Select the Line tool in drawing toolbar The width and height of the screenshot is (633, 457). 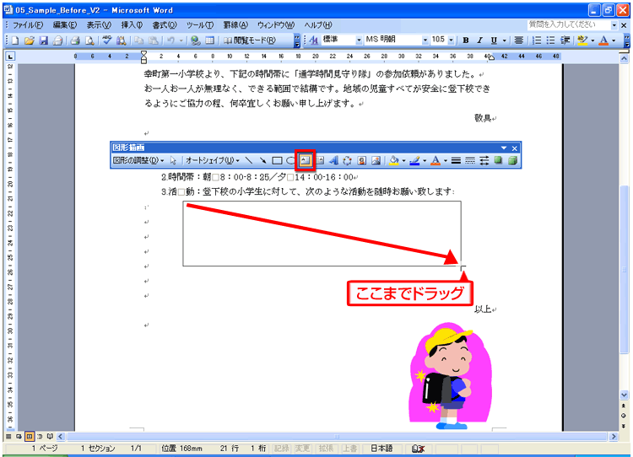[x=249, y=160]
